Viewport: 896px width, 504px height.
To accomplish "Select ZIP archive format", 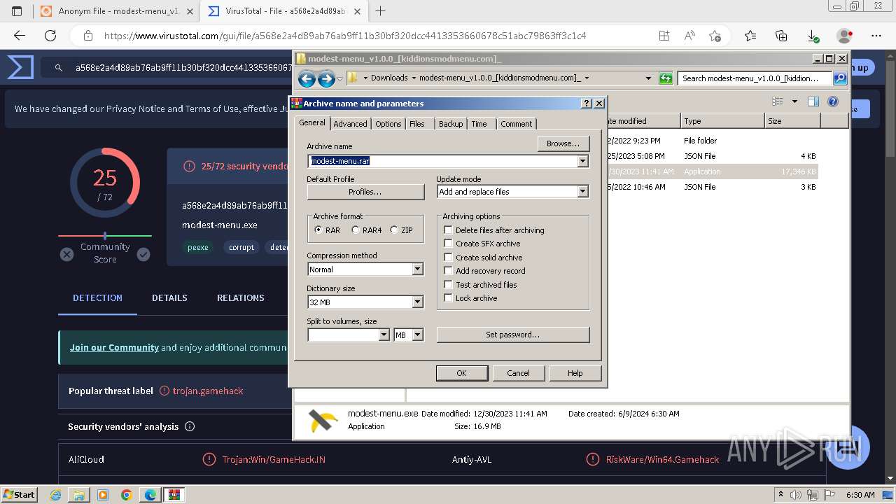I will (394, 230).
